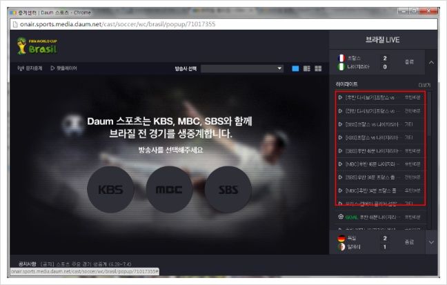Image resolution: width=447 pixels, height=285 pixels.
Task: Click the Nigeria flag icon
Action: tap(341, 67)
